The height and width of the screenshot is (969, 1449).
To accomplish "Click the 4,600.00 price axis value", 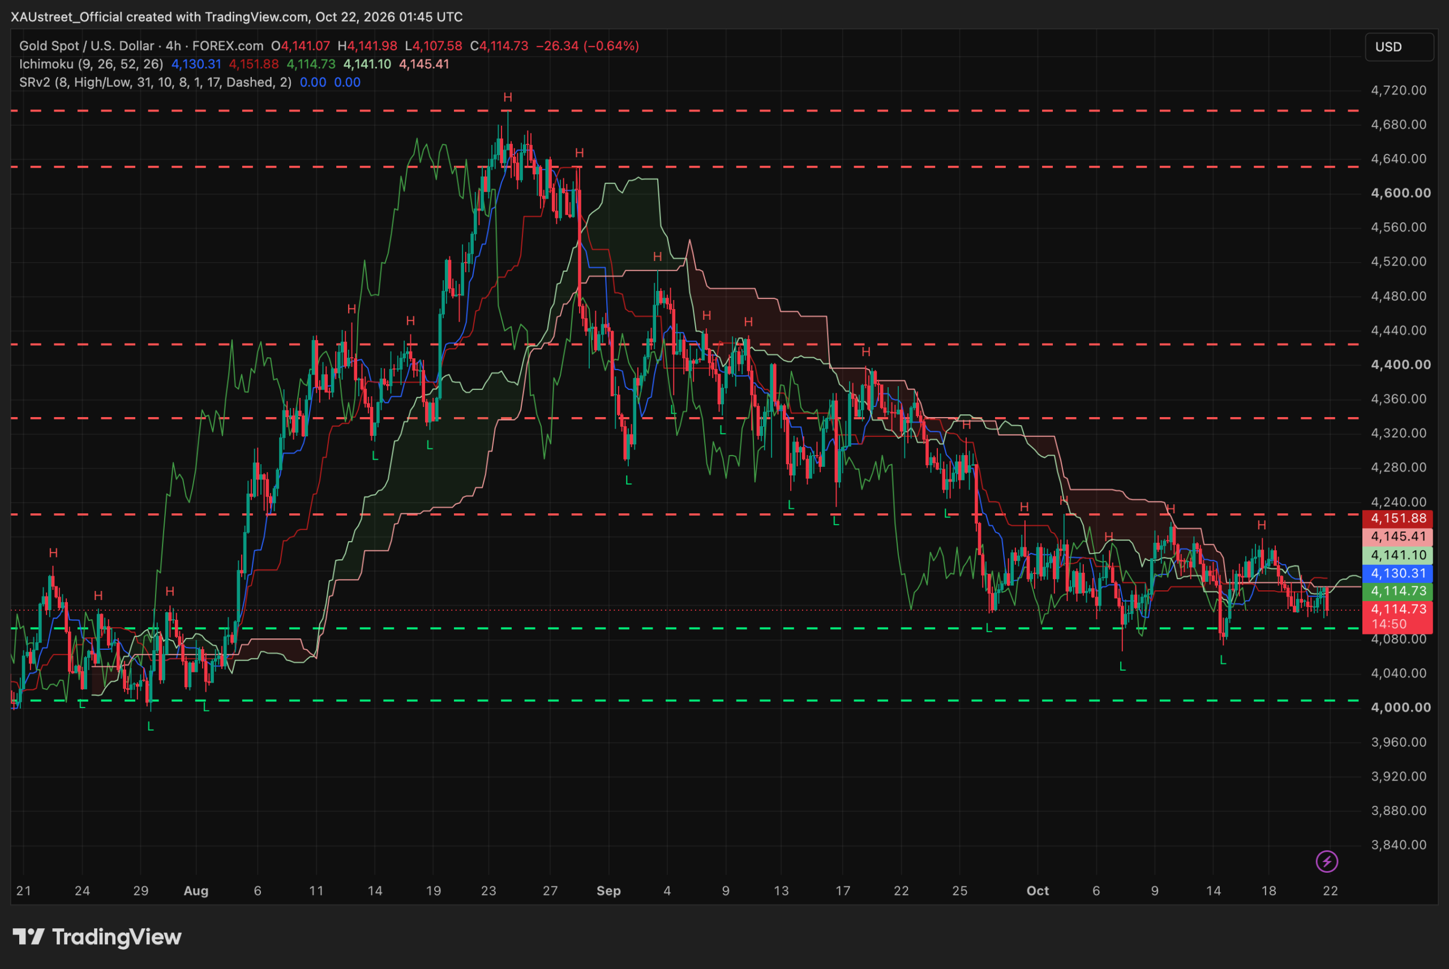I will tap(1400, 193).
